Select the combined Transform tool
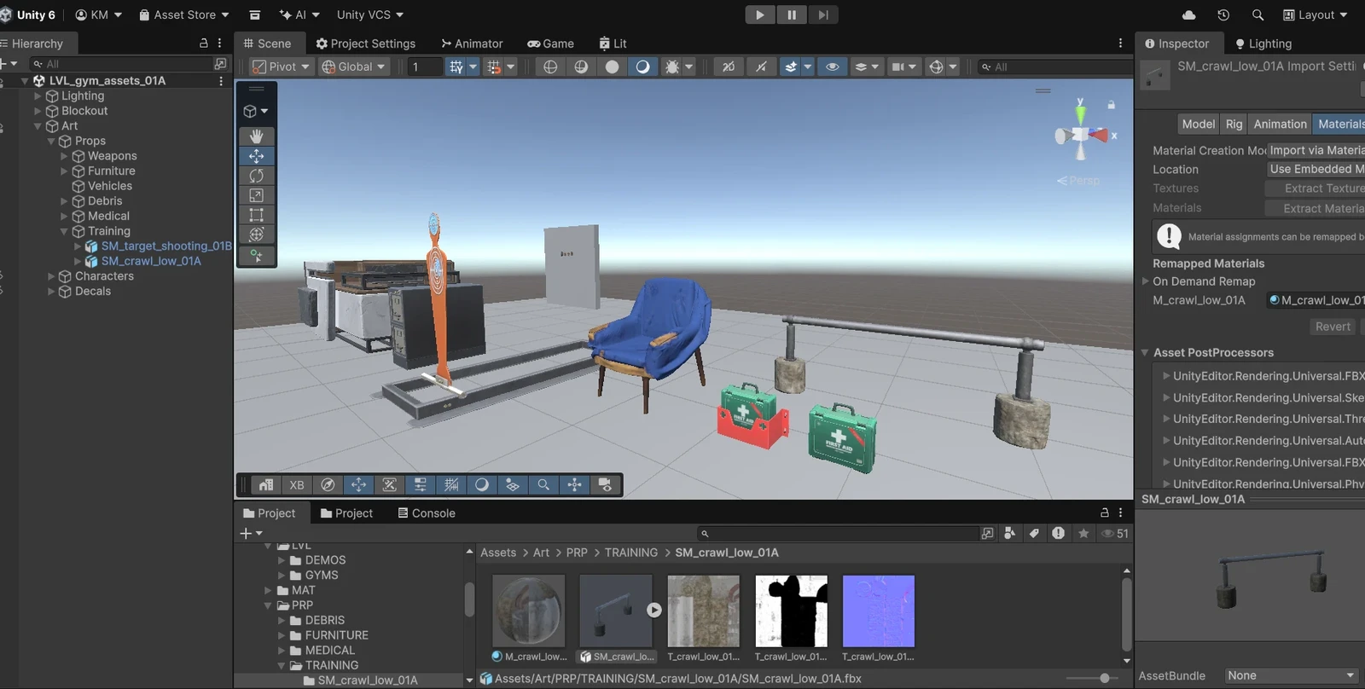This screenshot has height=689, width=1365. pos(256,234)
